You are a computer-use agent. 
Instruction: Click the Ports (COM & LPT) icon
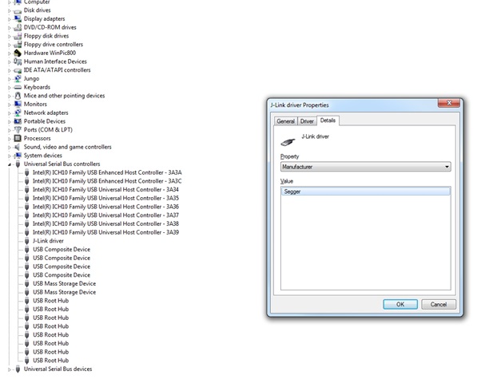(x=18, y=130)
